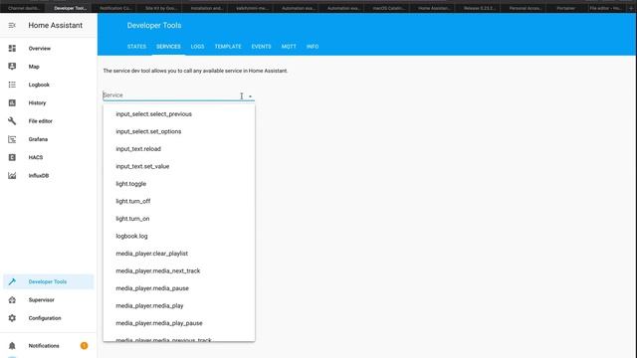Viewport: 637px width, 358px height.
Task: Click the Configuration gear icon
Action: click(12, 318)
